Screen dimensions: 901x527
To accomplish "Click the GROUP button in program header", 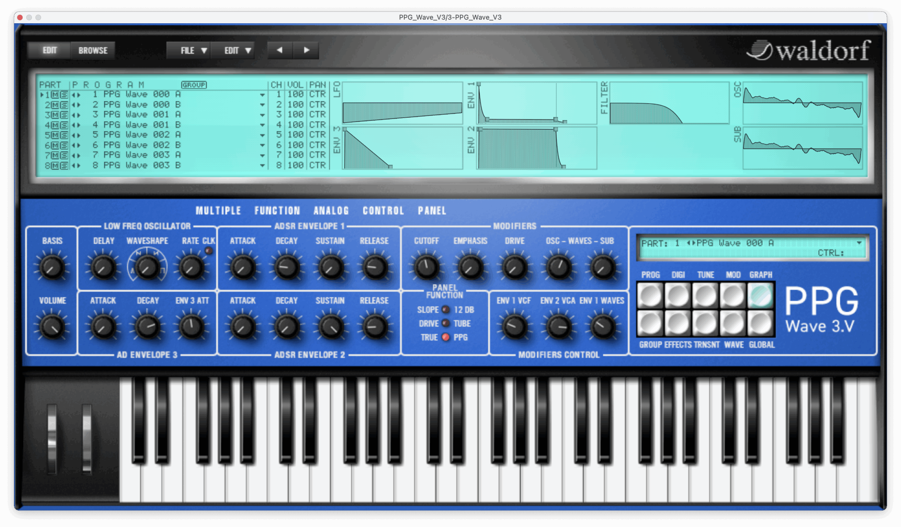I will (194, 85).
